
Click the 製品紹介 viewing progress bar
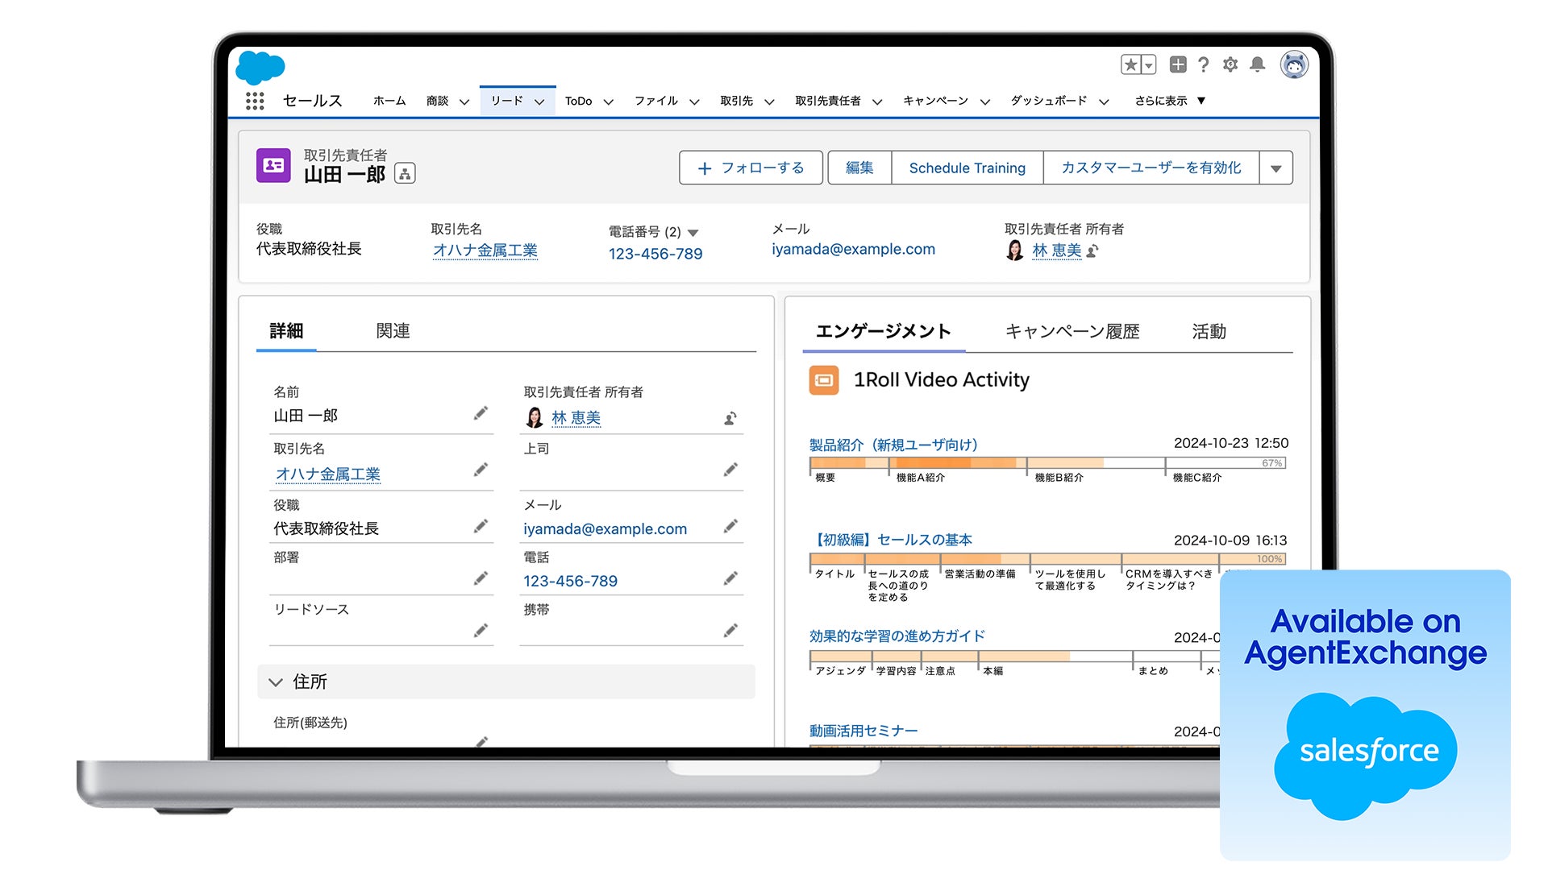[1047, 463]
